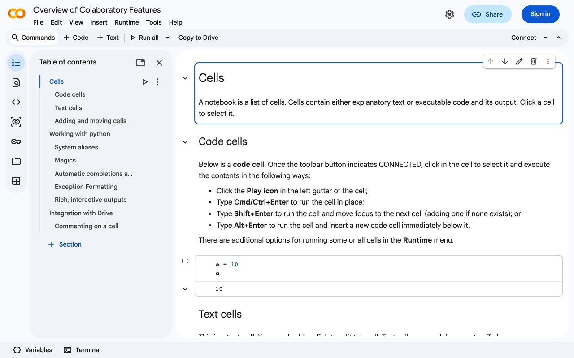The width and height of the screenshot is (574, 358).
Task: Open the Runtime menu
Action: (x=126, y=22)
